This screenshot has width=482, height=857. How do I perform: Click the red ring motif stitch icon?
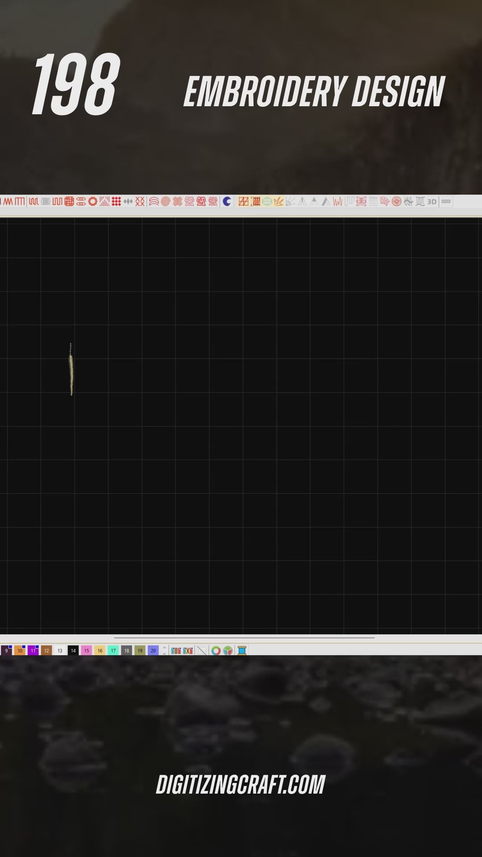point(92,202)
